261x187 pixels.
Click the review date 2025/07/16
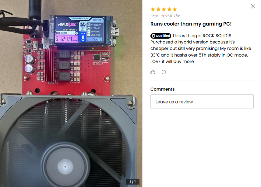(x=171, y=16)
